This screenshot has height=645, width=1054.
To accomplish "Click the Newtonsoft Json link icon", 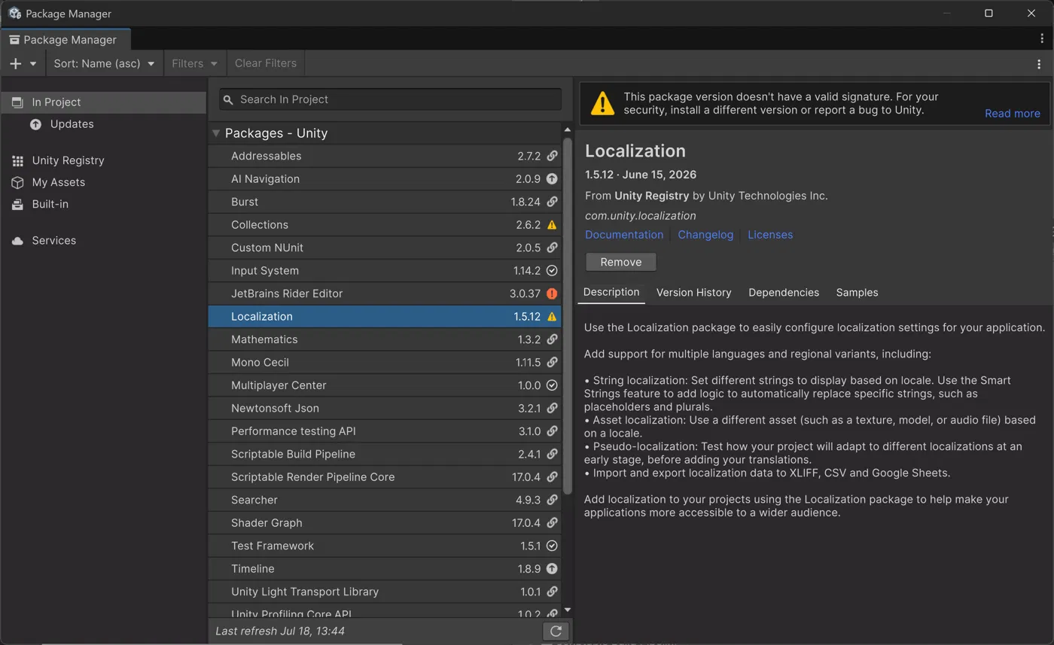I will 552,409.
